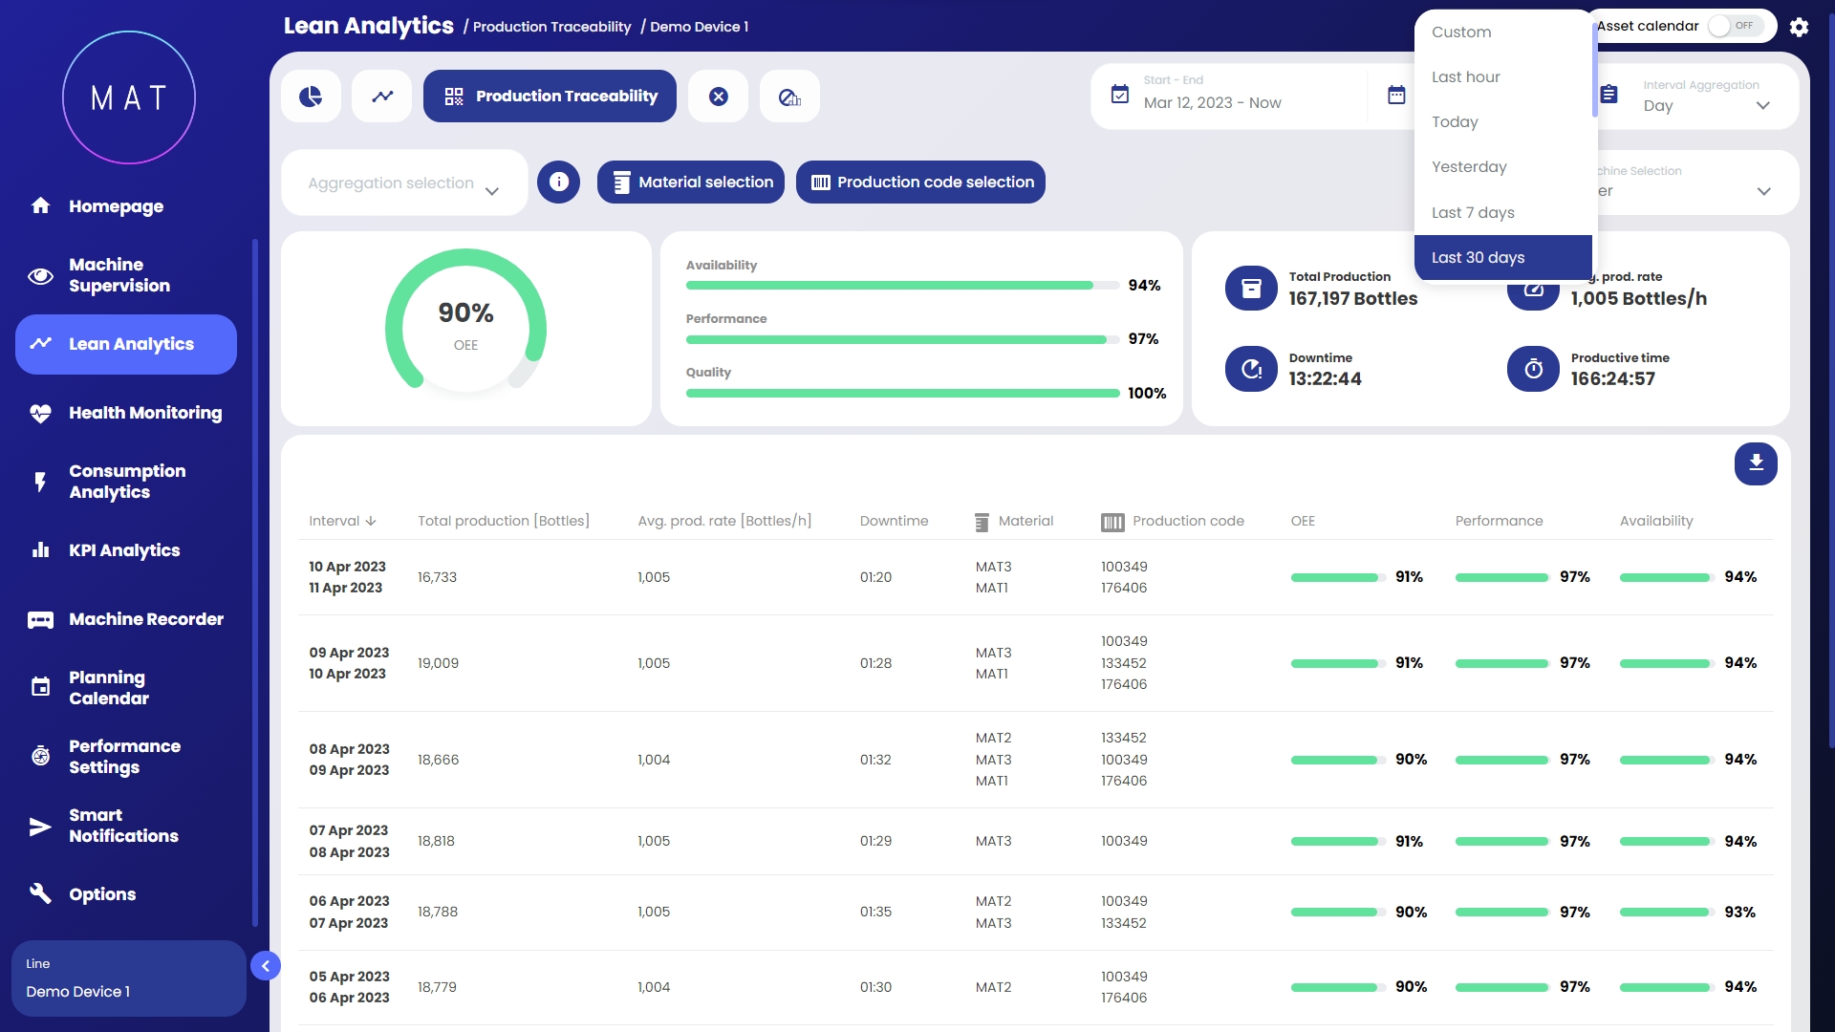The height and width of the screenshot is (1032, 1835).
Task: Open Material selection
Action: point(691,183)
